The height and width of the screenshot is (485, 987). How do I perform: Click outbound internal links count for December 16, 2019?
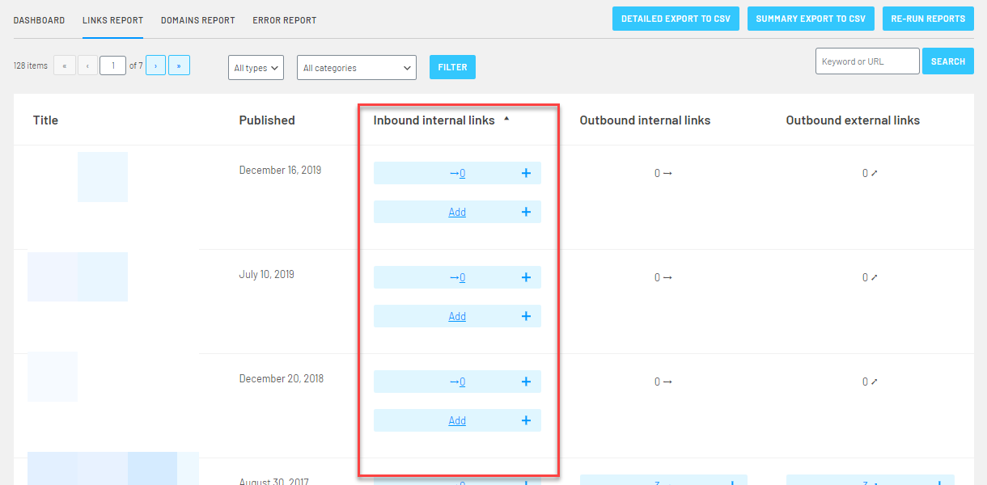pos(663,173)
